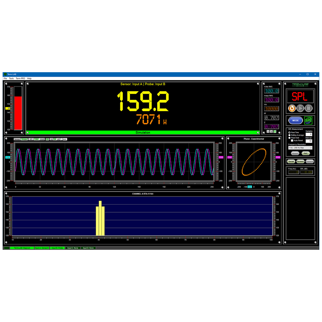Click preset button 2 below the Z readout

271,131
